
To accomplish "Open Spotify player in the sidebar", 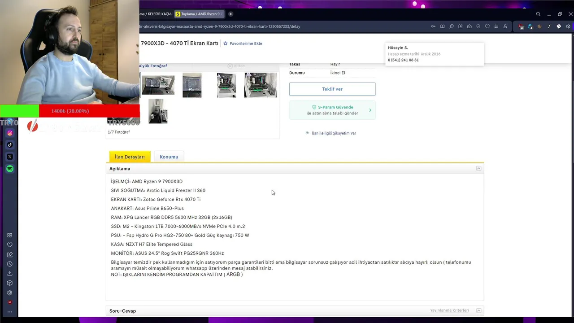I will pyautogui.click(x=10, y=169).
